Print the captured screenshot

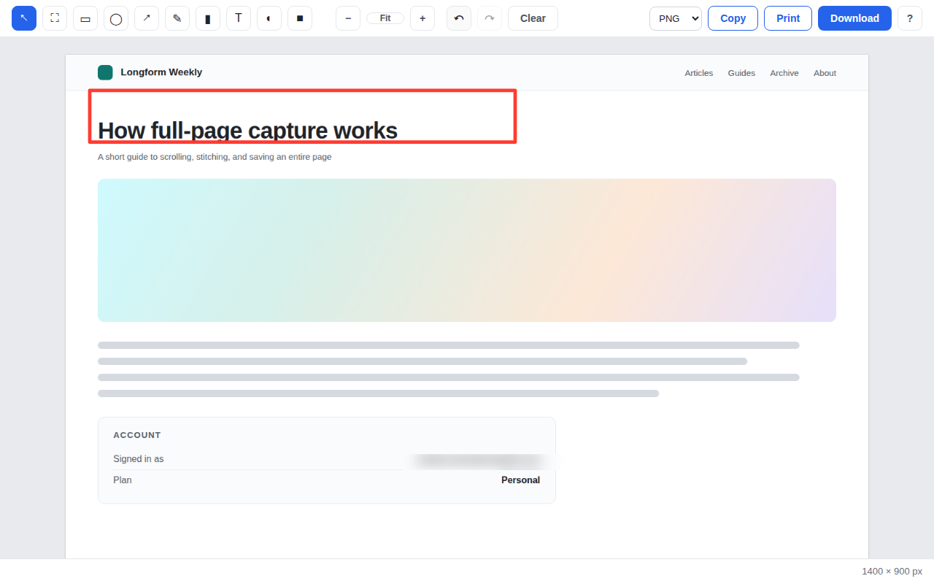788,18
